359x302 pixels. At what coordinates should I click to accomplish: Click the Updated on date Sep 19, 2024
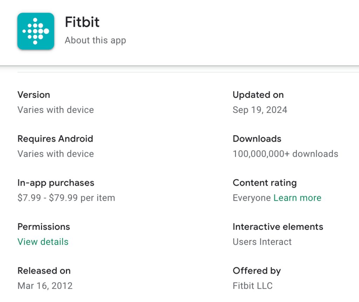260,110
